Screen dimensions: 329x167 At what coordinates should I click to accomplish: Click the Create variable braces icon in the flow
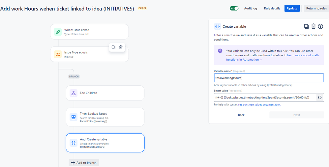[x=74, y=143]
